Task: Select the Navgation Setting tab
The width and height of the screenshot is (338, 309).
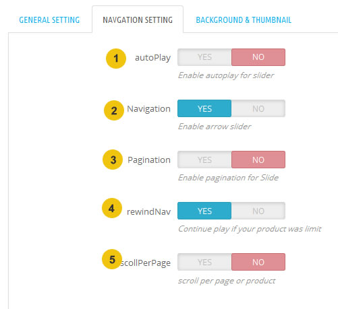Action: coord(138,20)
